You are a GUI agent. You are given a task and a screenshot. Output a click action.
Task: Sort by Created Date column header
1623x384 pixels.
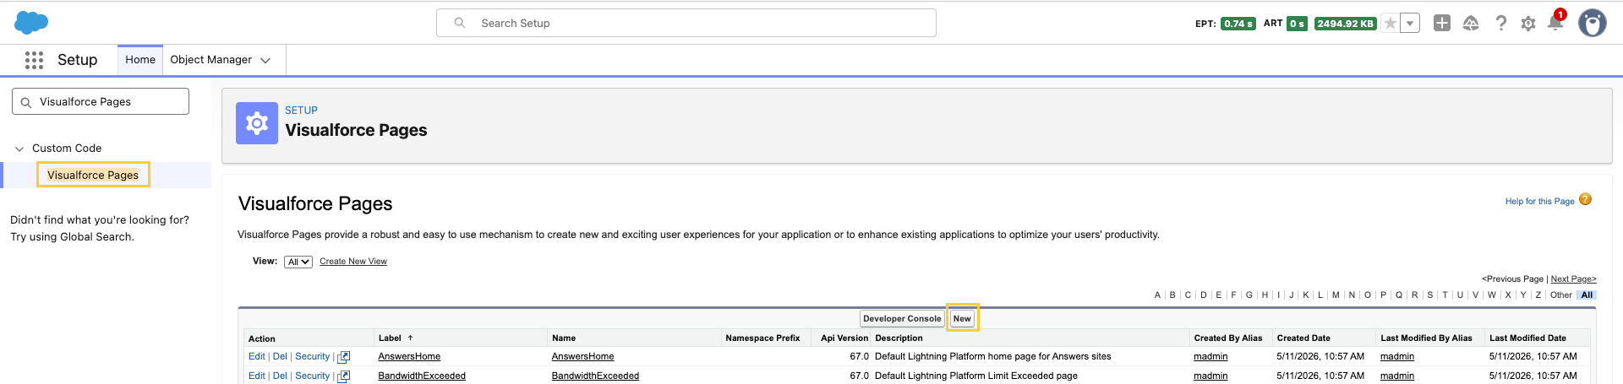1303,338
